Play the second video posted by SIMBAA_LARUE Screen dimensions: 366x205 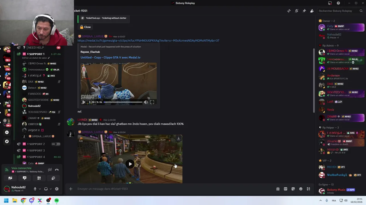130,164
